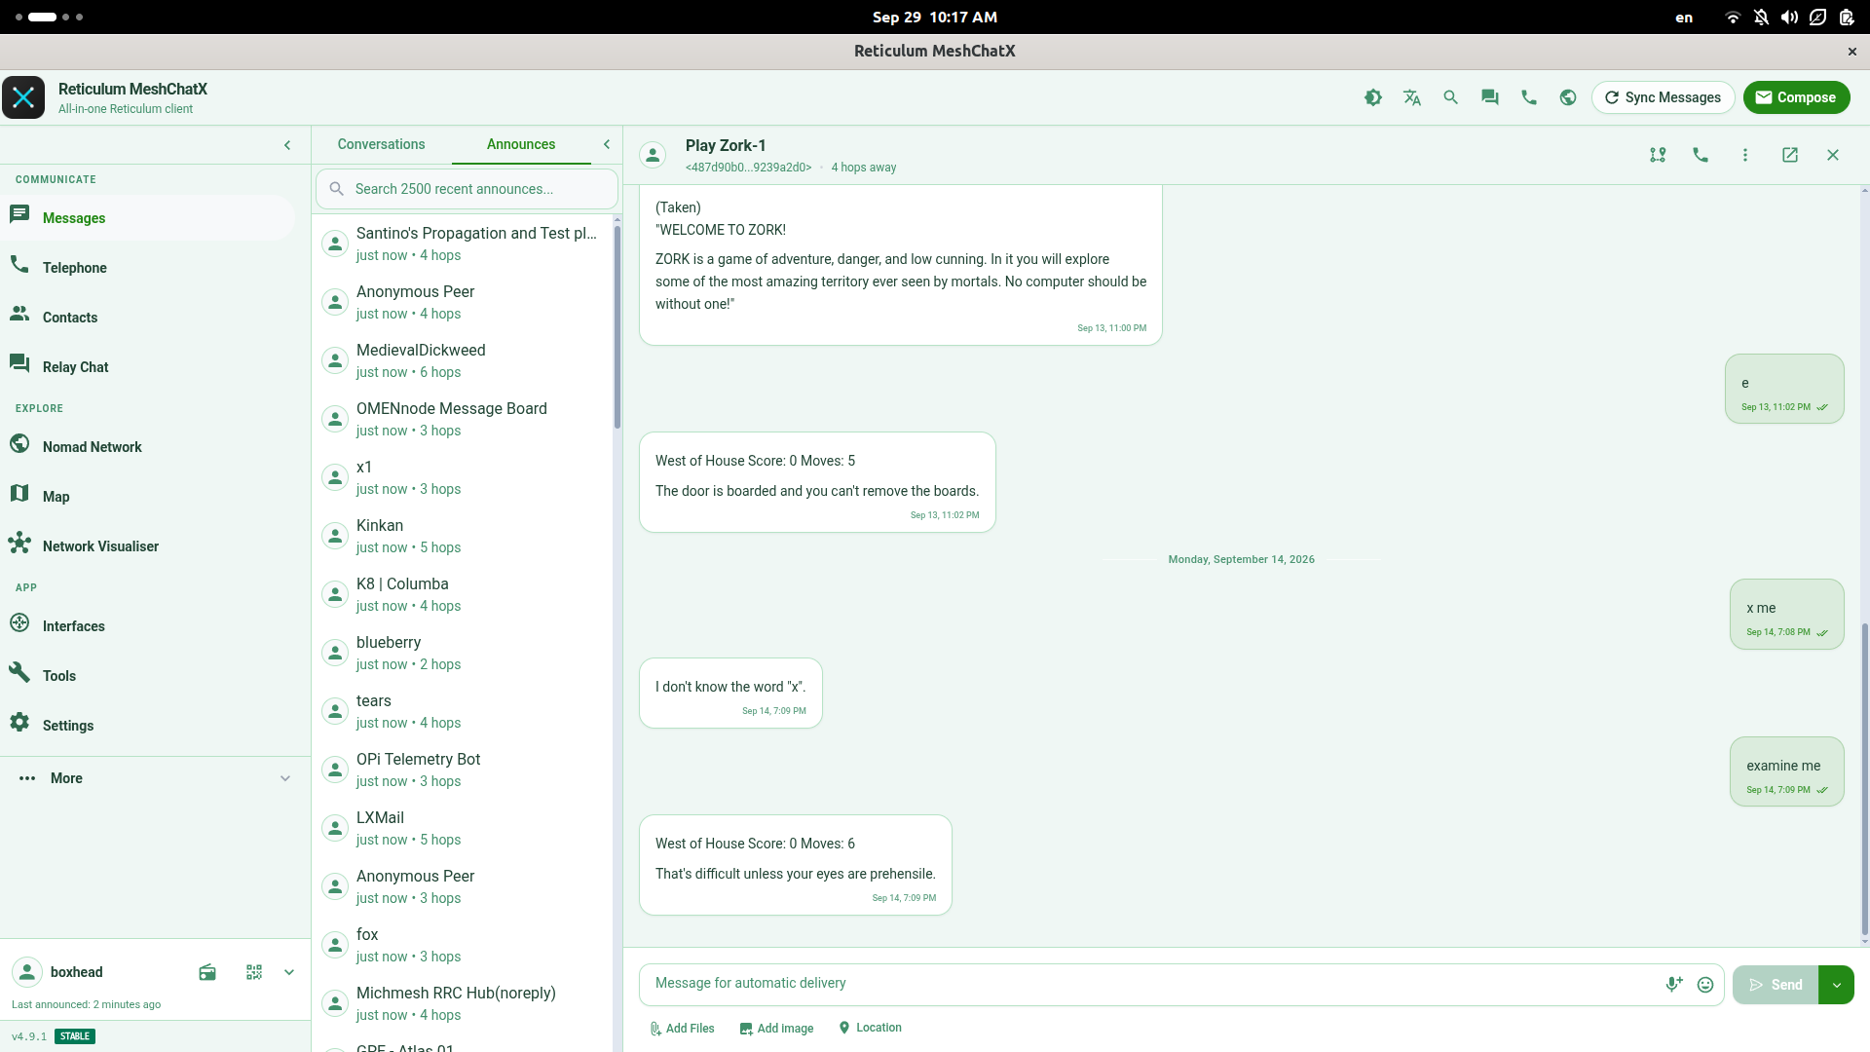Open Interfaces page
This screenshot has height=1052, width=1870.
148,625
